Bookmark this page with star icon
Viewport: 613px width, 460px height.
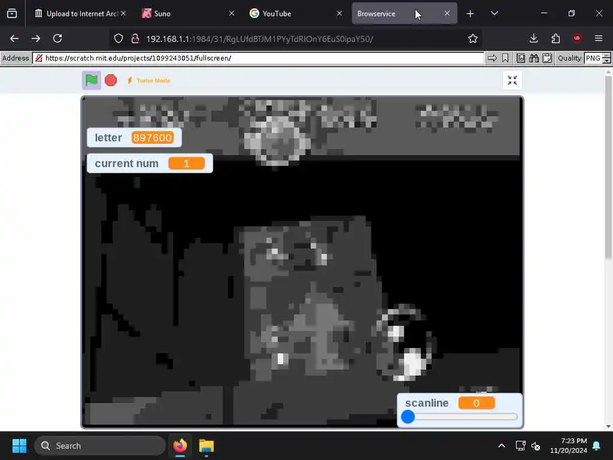point(473,38)
